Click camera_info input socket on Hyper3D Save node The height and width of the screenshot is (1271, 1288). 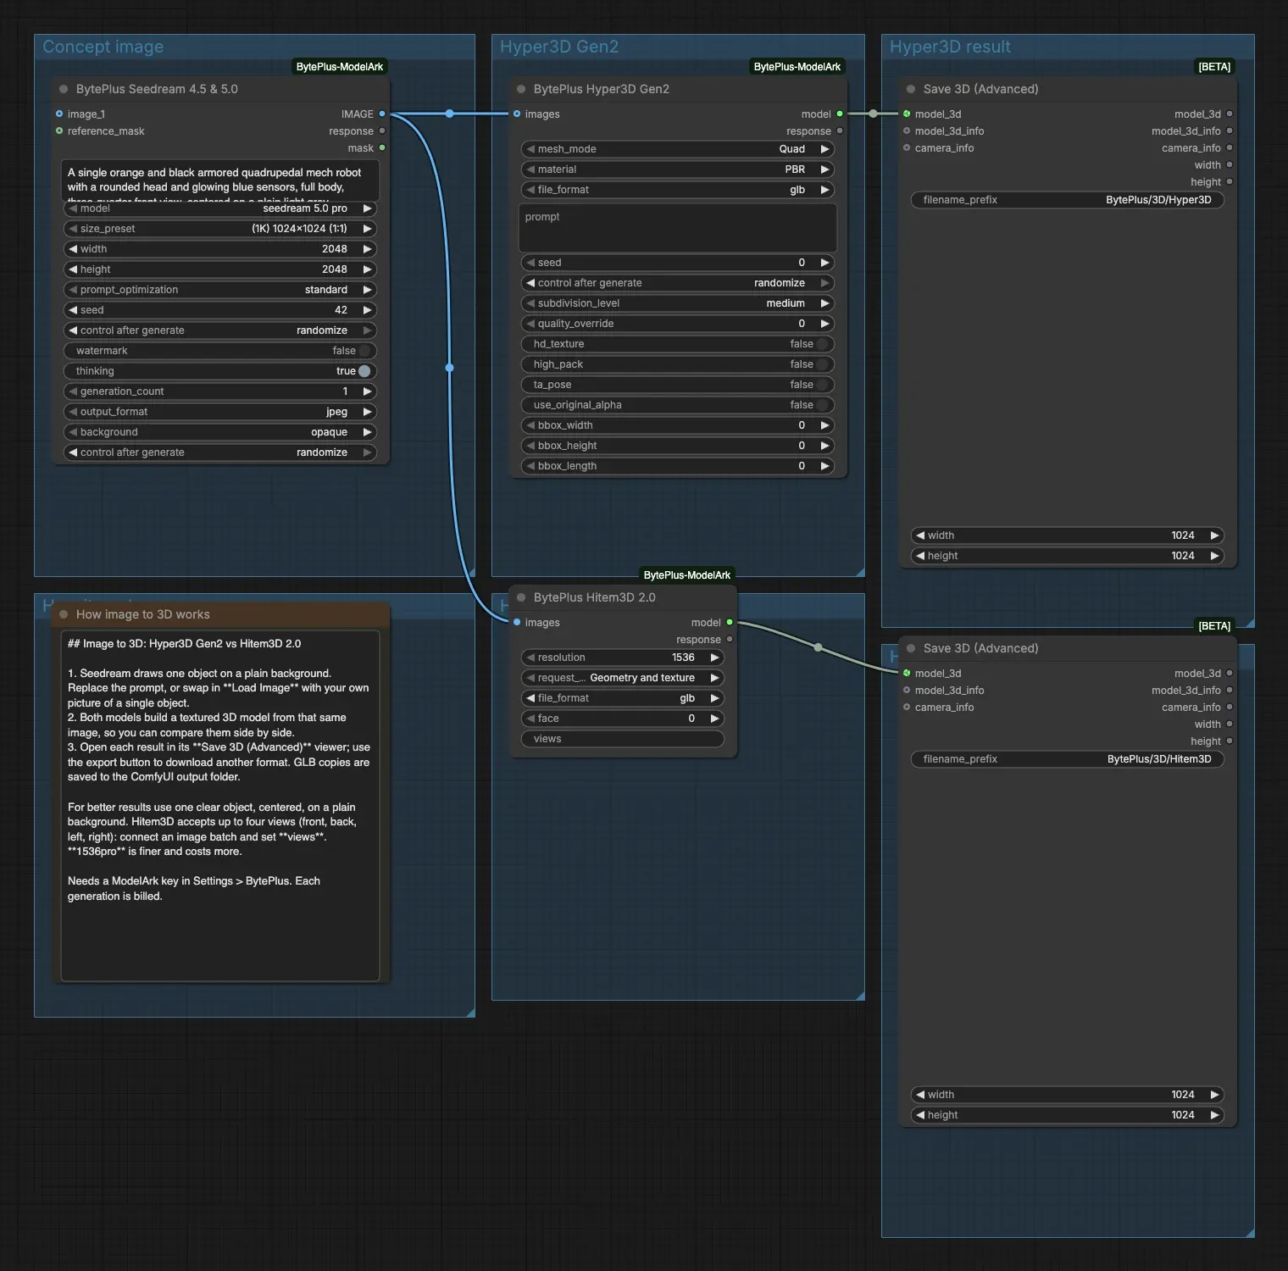[x=907, y=147]
